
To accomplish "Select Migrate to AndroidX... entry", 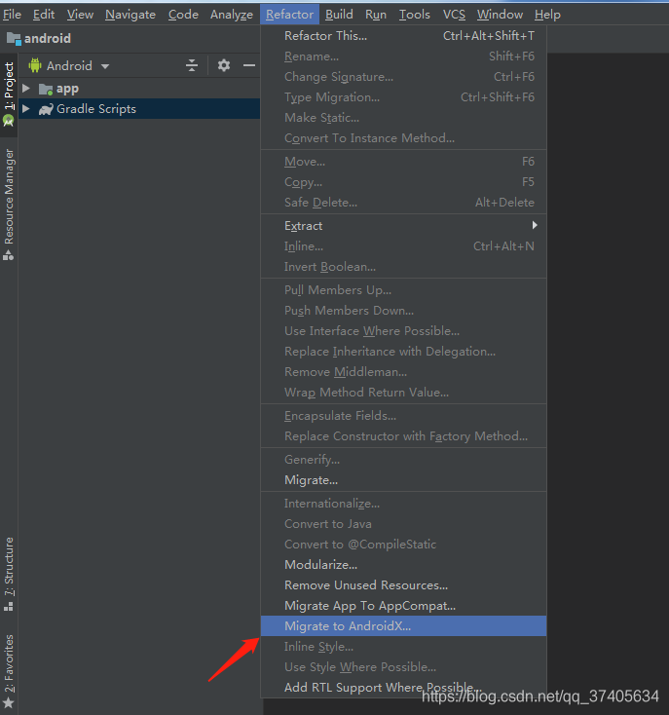I will click(x=404, y=626).
